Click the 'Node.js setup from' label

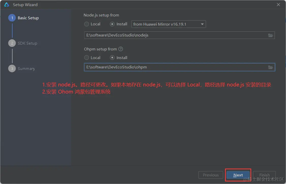point(101,15)
